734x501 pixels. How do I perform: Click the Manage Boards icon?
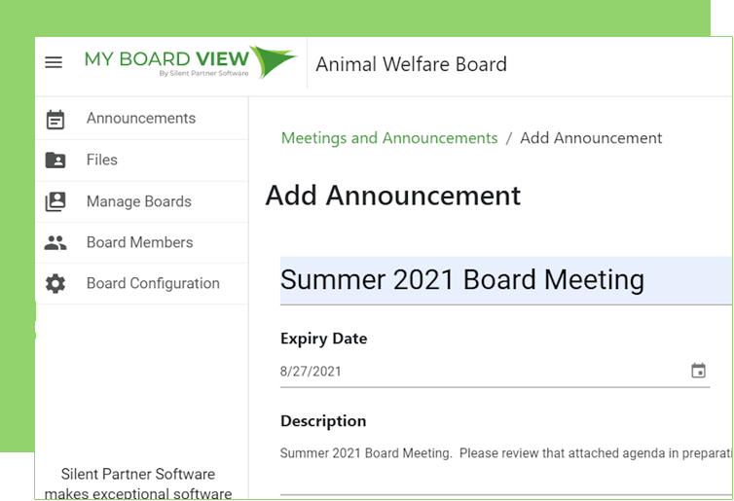click(55, 201)
